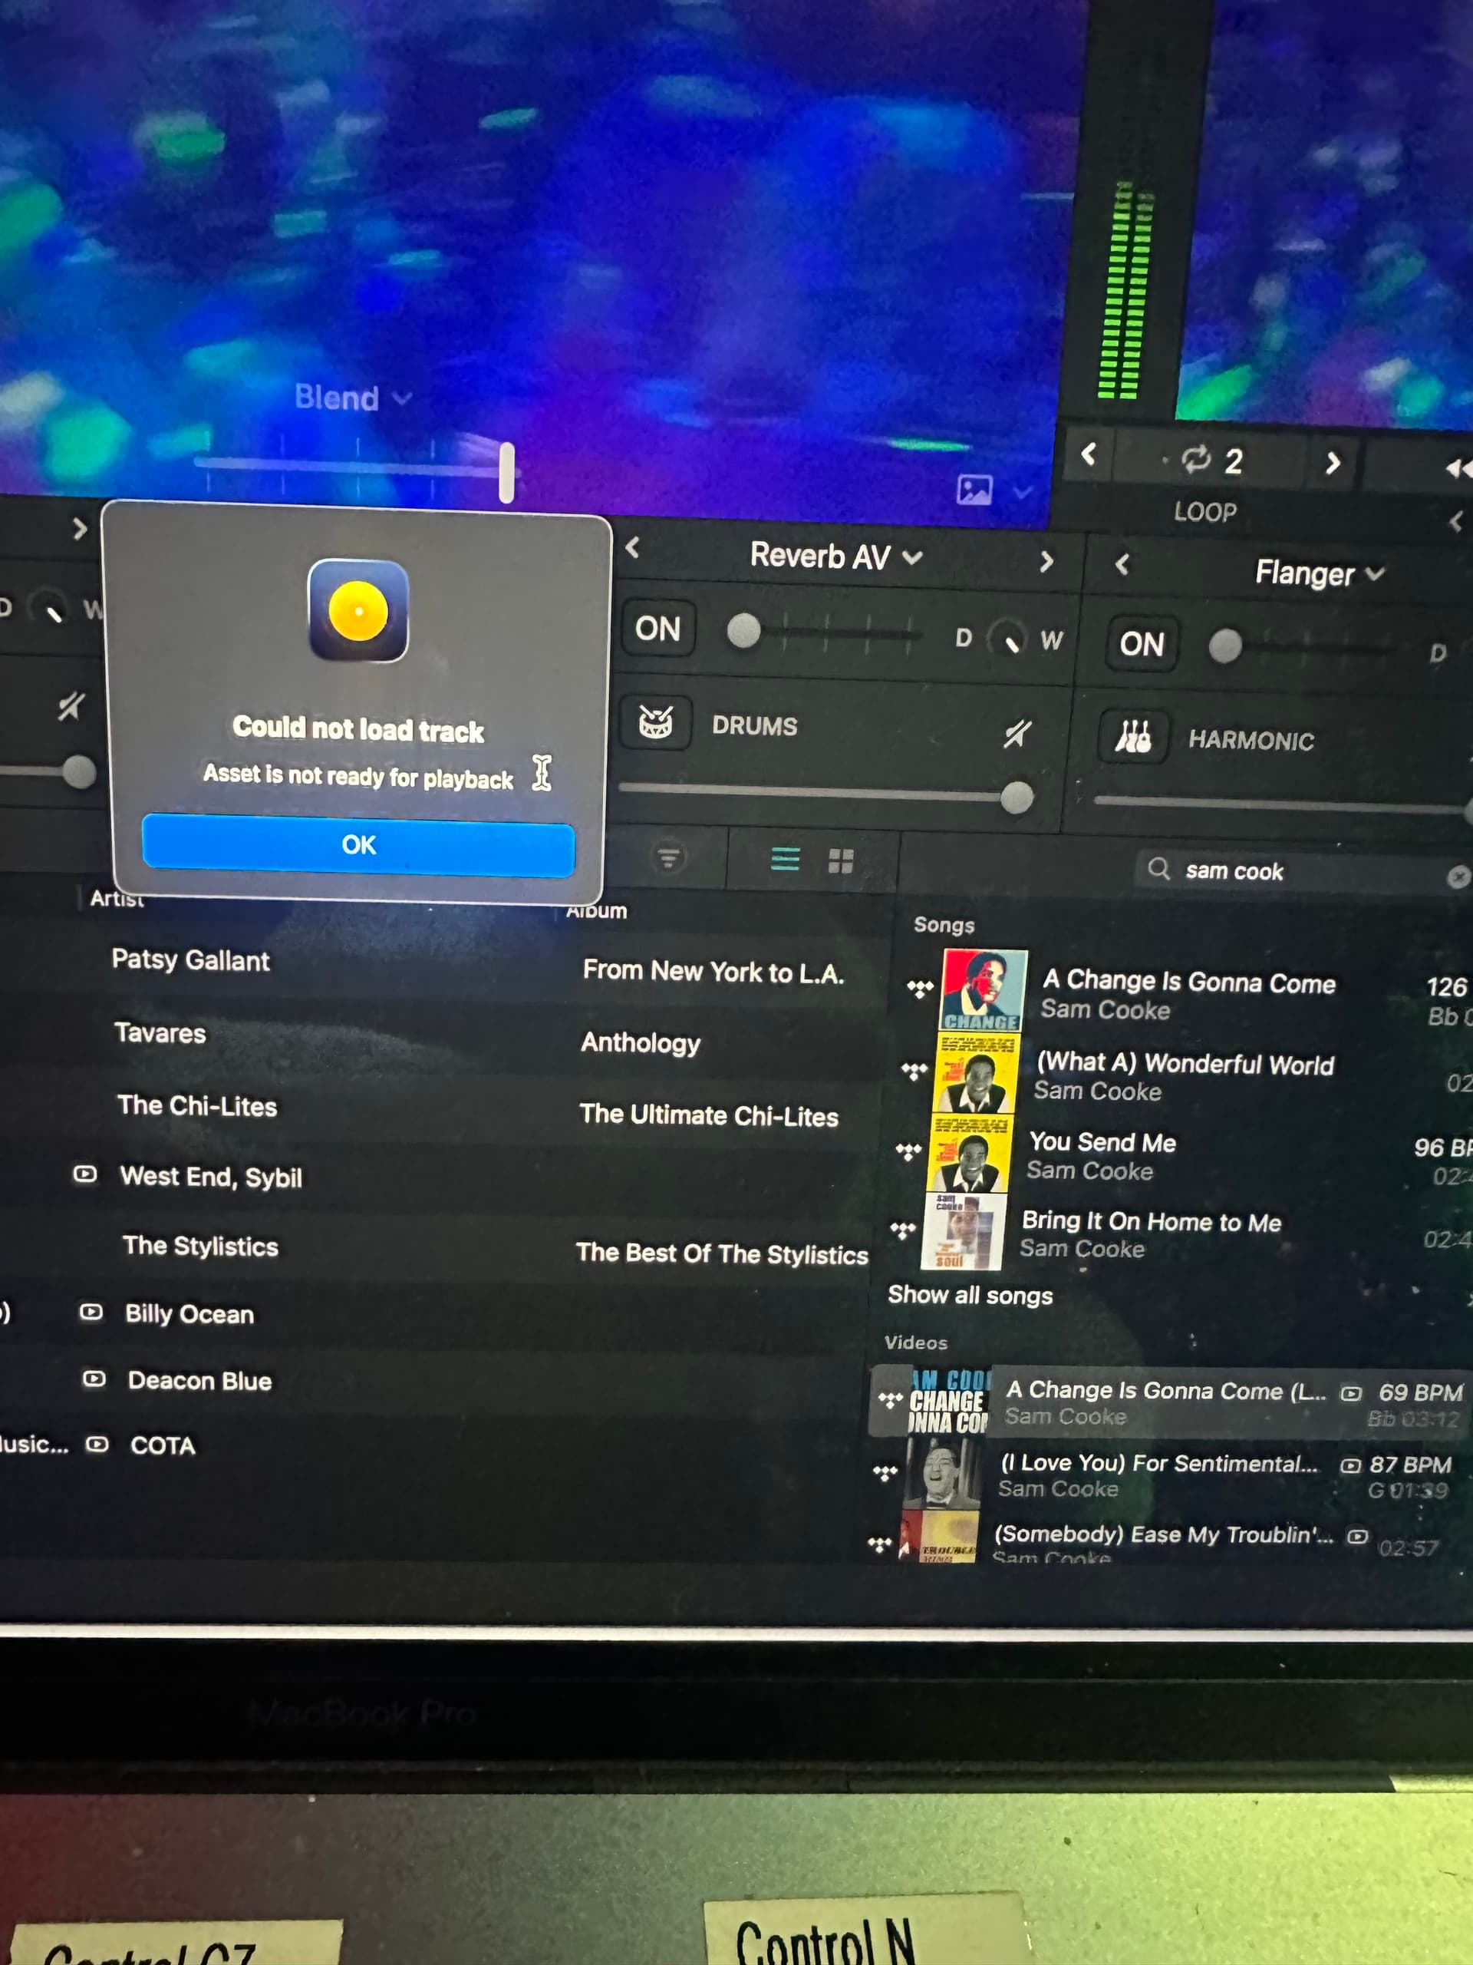Click the Drums volume slider handle

pos(1017,797)
